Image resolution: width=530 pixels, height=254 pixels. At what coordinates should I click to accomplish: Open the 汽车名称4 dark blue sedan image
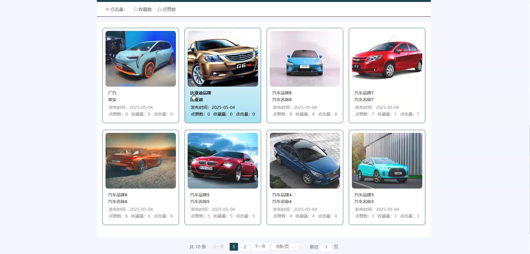305,161
